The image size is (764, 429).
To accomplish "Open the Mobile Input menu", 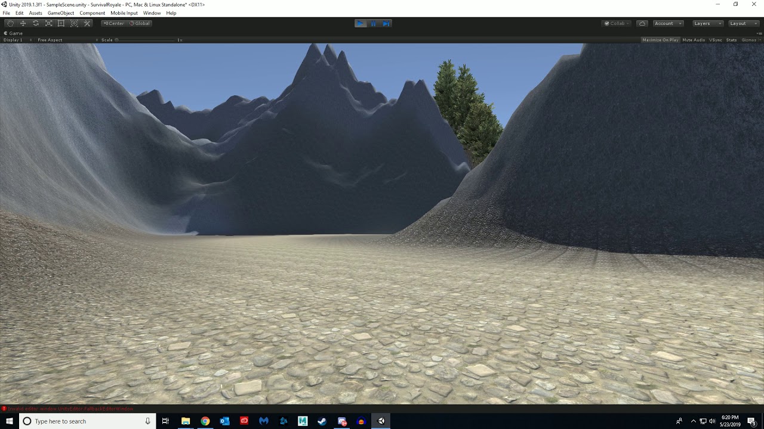I will [x=124, y=13].
